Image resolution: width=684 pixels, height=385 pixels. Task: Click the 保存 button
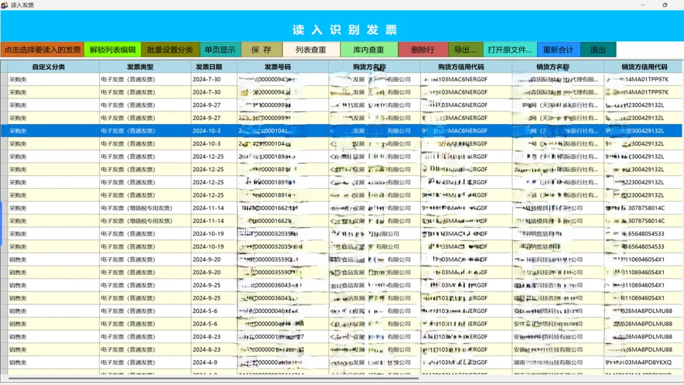(x=262, y=49)
